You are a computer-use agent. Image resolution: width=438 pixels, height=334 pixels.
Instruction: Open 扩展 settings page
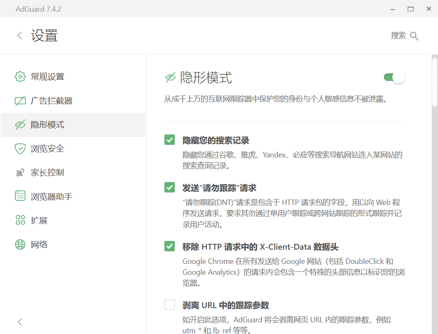73,220
